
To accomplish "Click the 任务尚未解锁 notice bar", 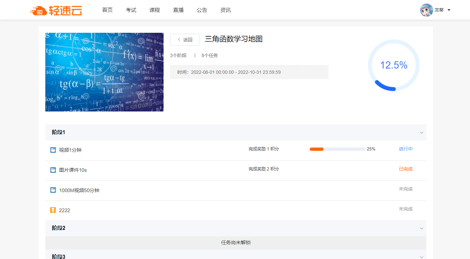I will (x=236, y=243).
